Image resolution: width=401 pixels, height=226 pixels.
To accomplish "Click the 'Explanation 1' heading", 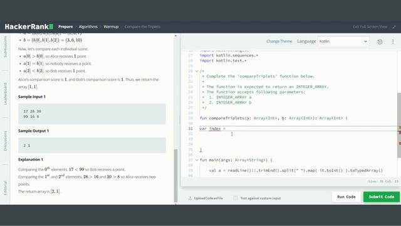I will point(31,159).
